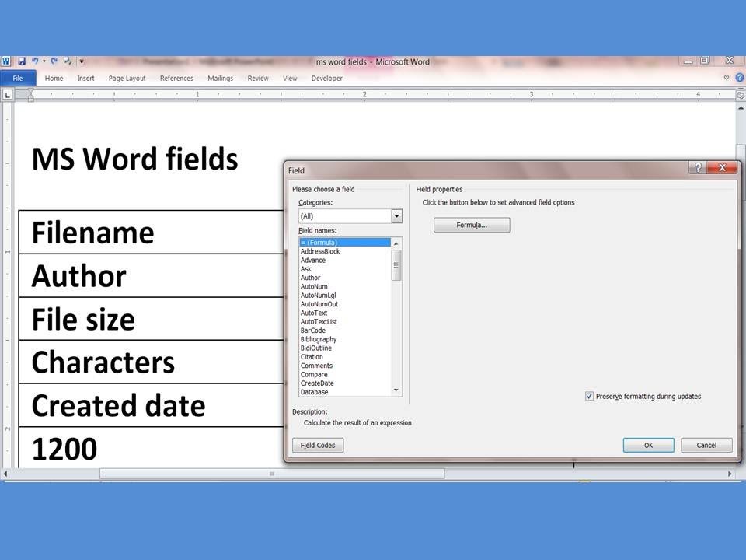
Task: Confirm the Field dialog with OK
Action: pos(648,445)
